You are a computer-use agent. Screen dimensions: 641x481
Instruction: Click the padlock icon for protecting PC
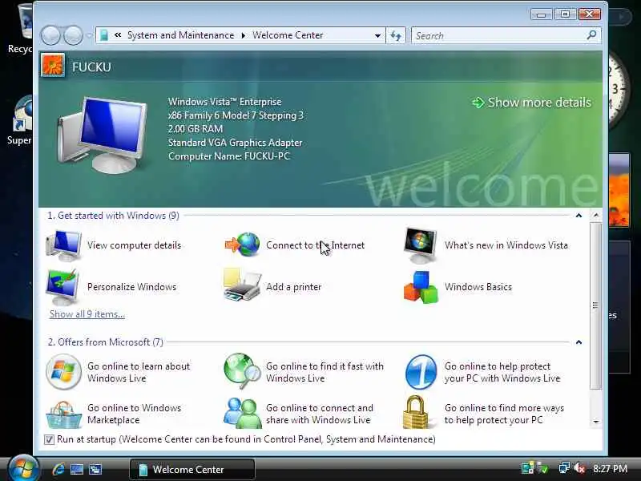tap(415, 412)
